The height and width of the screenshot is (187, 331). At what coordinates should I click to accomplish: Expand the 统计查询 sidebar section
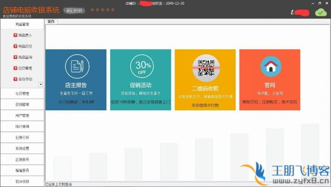click(22, 126)
